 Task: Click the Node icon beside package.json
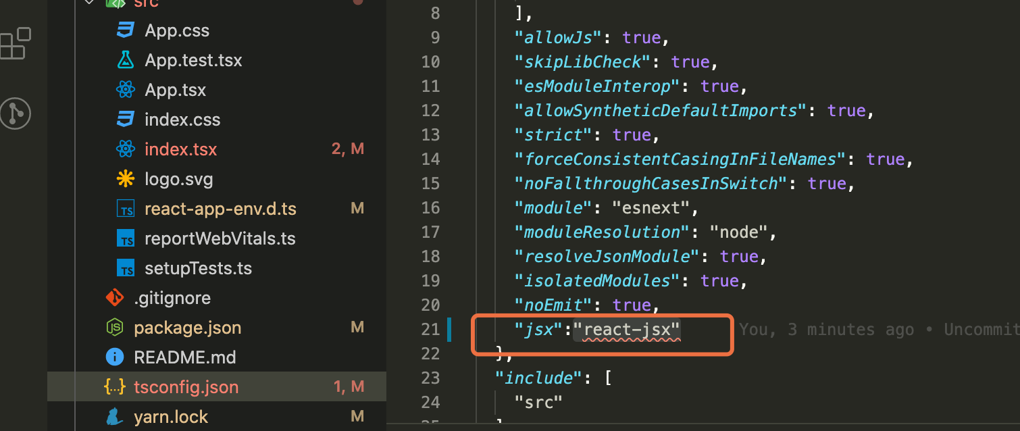pyautogui.click(x=115, y=328)
